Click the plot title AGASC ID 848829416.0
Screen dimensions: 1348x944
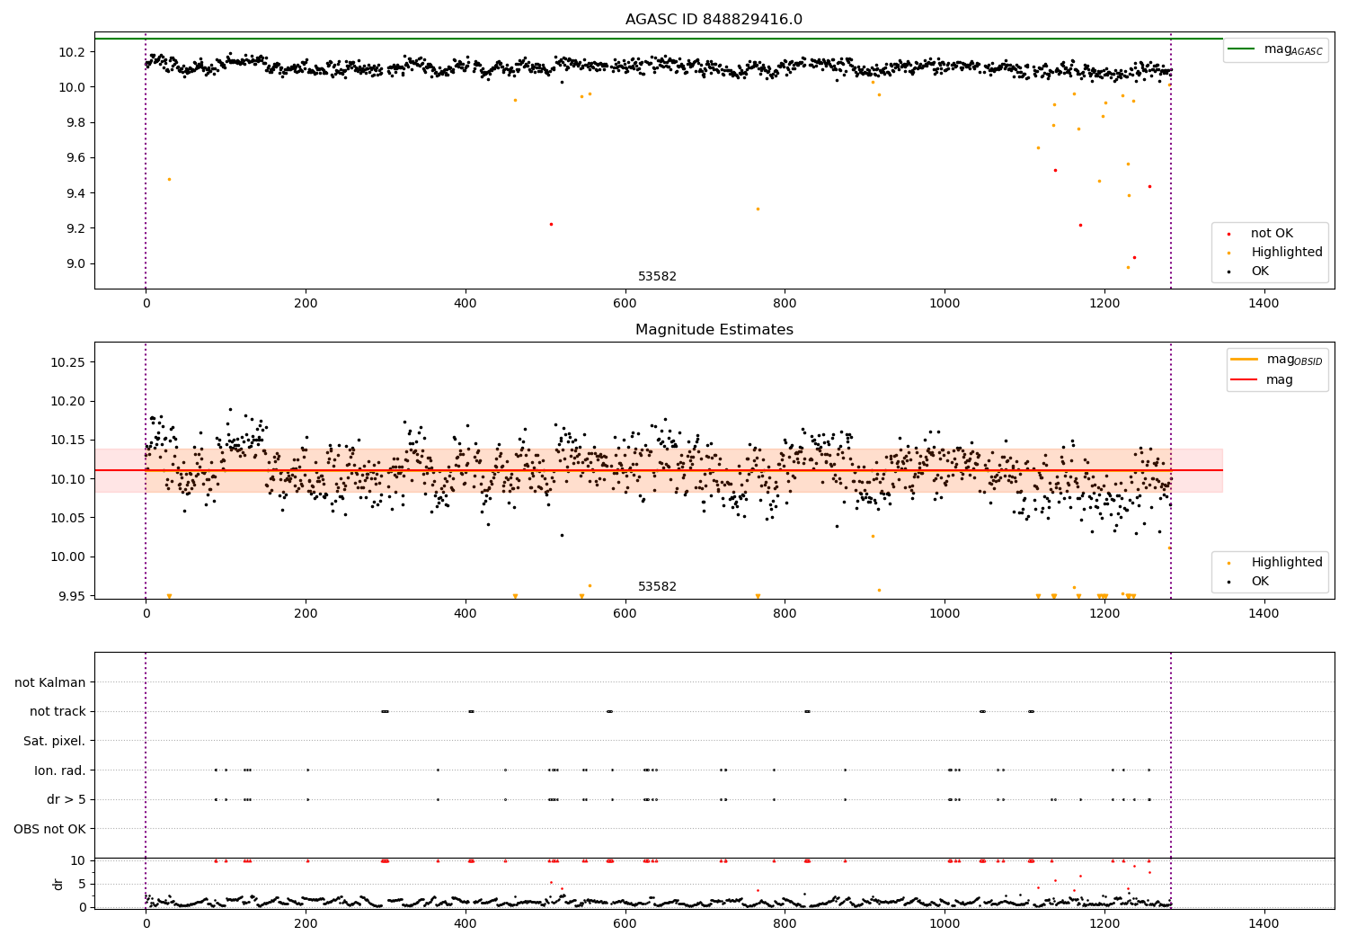[x=714, y=20]
